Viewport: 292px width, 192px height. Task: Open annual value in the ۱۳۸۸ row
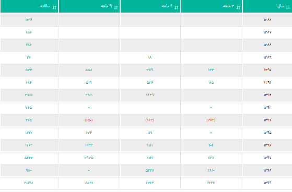[29, 44]
